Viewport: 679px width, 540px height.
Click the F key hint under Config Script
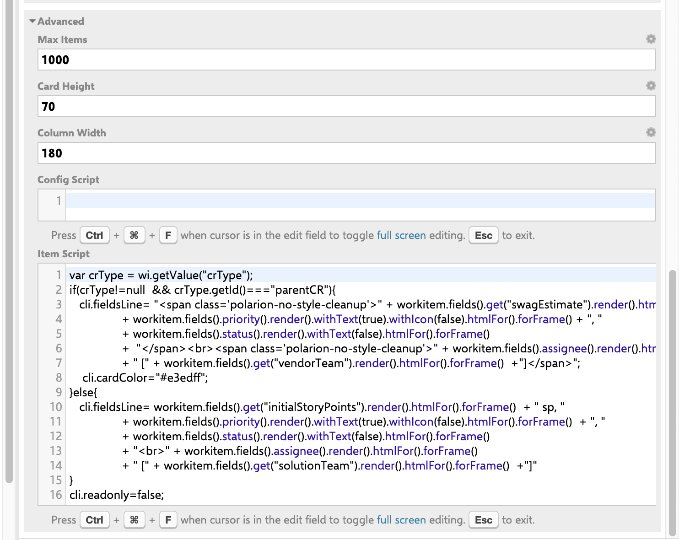click(x=168, y=235)
